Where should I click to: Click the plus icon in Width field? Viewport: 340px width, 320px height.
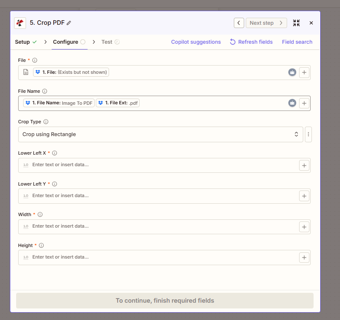304,227
